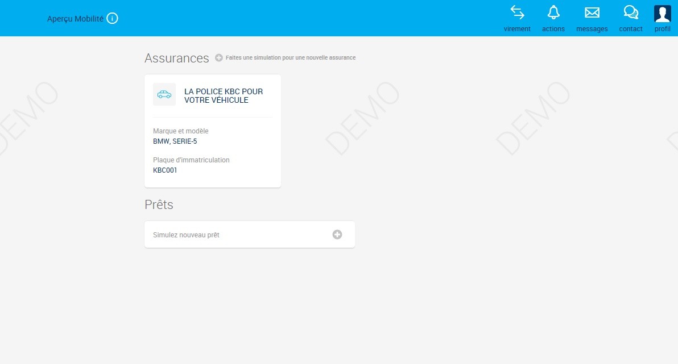Select the Marque et modèle label
The image size is (678, 364).
[x=180, y=131]
